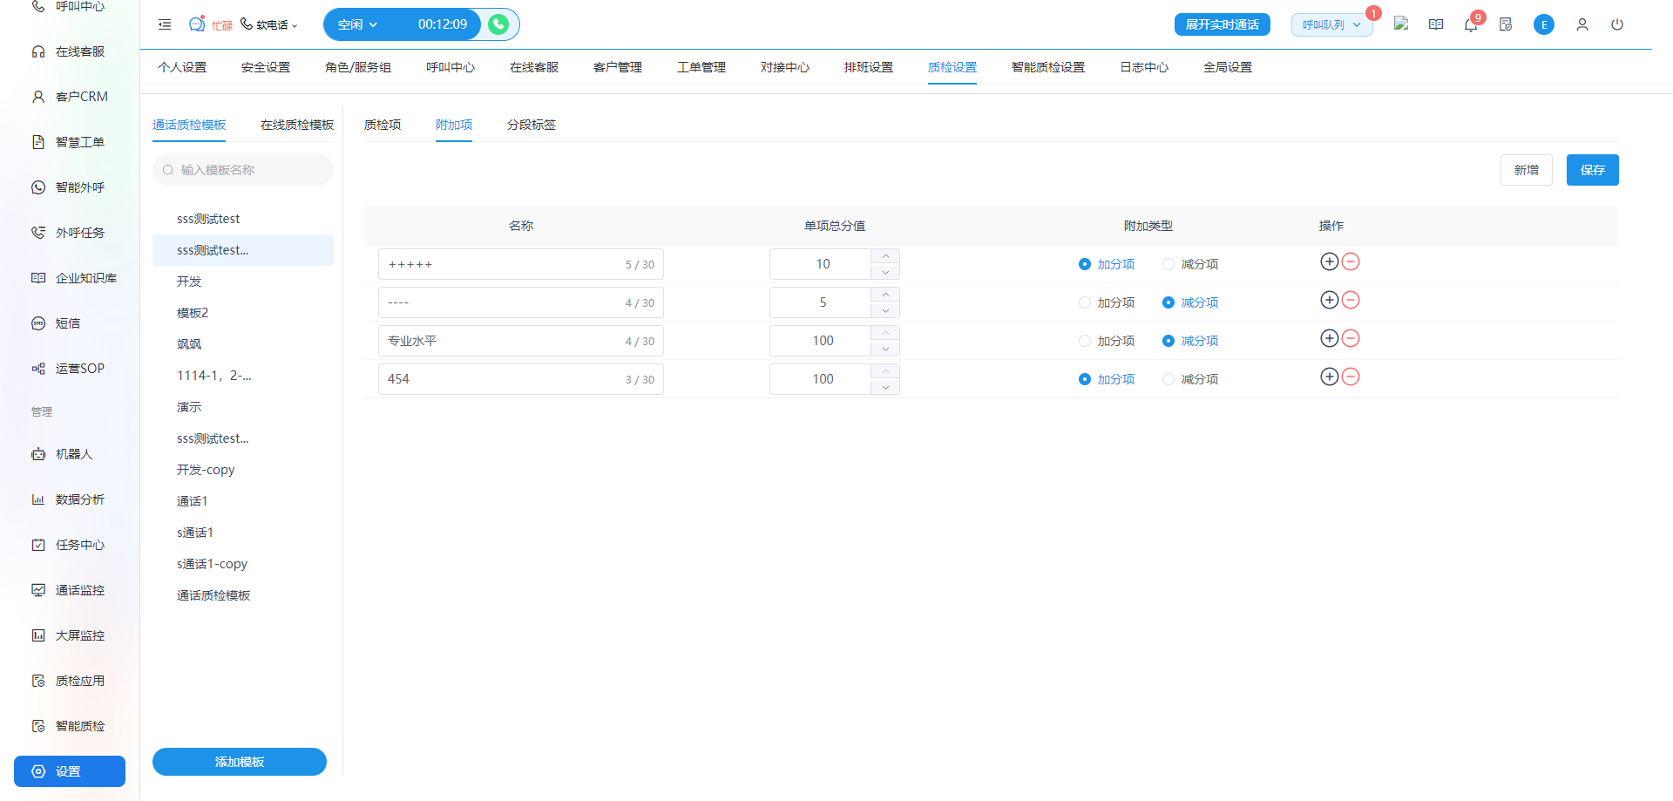Decrease the 专业水平 row score value
Viewport: 1673px width, 801px height.
click(x=885, y=349)
